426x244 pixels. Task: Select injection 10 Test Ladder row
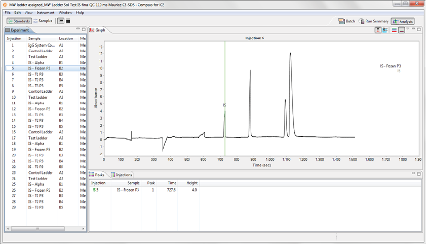[x=37, y=97]
